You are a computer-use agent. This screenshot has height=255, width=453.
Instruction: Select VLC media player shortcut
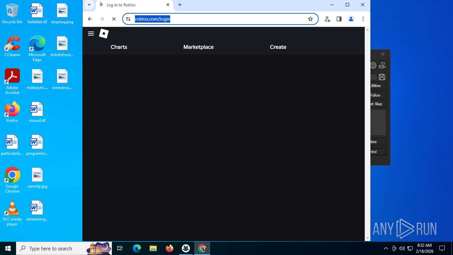pyautogui.click(x=12, y=213)
